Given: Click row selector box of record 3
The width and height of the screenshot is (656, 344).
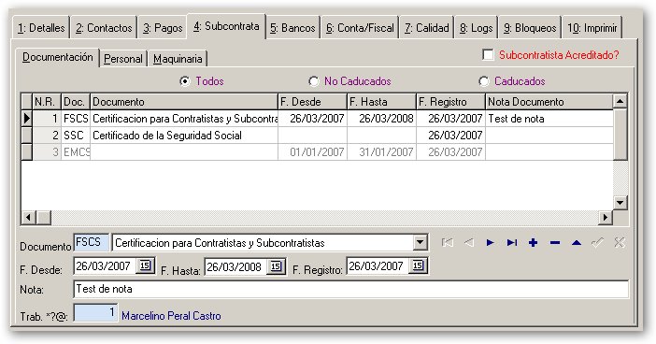Looking at the screenshot, I should (x=27, y=152).
